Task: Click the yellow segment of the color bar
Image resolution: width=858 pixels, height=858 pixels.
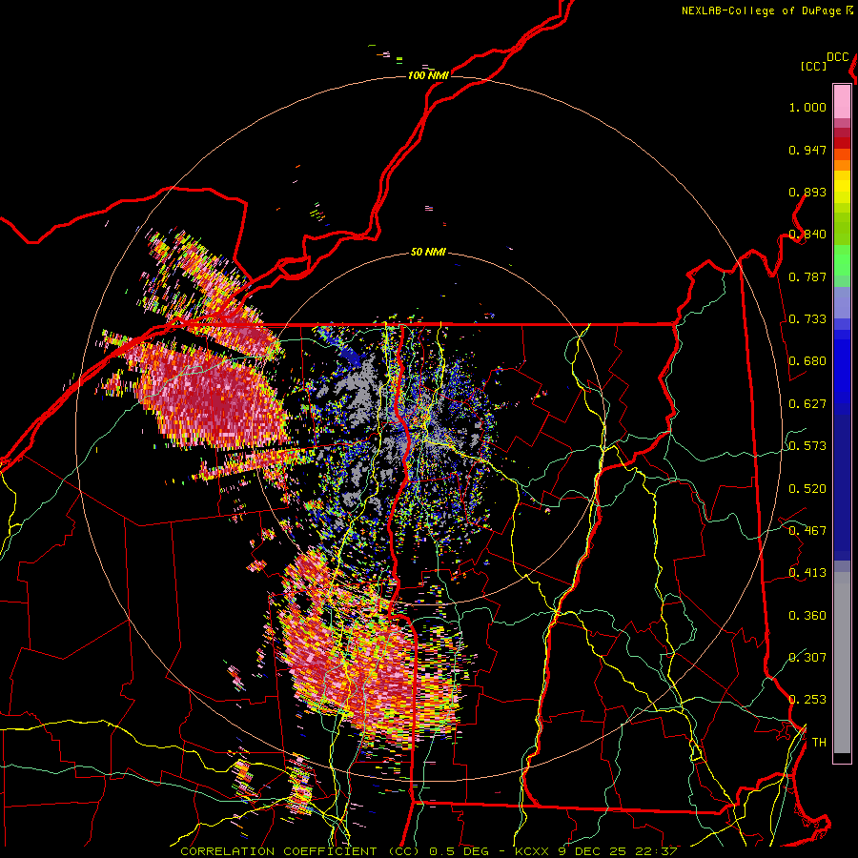Action: click(x=842, y=187)
